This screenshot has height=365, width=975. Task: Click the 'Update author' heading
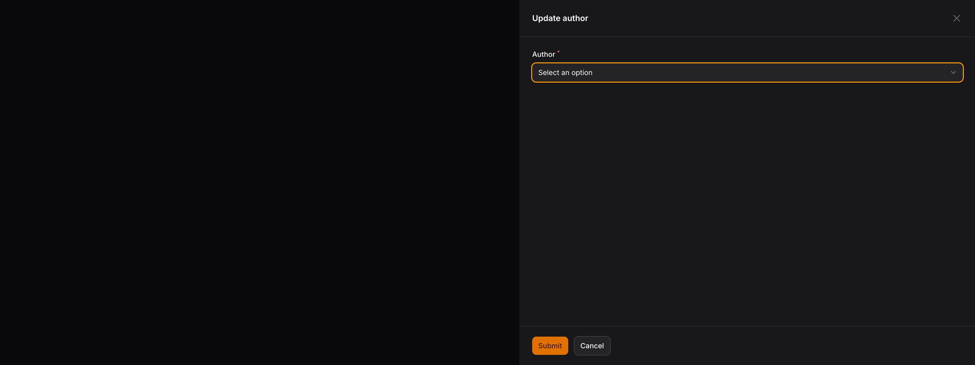[x=560, y=18]
